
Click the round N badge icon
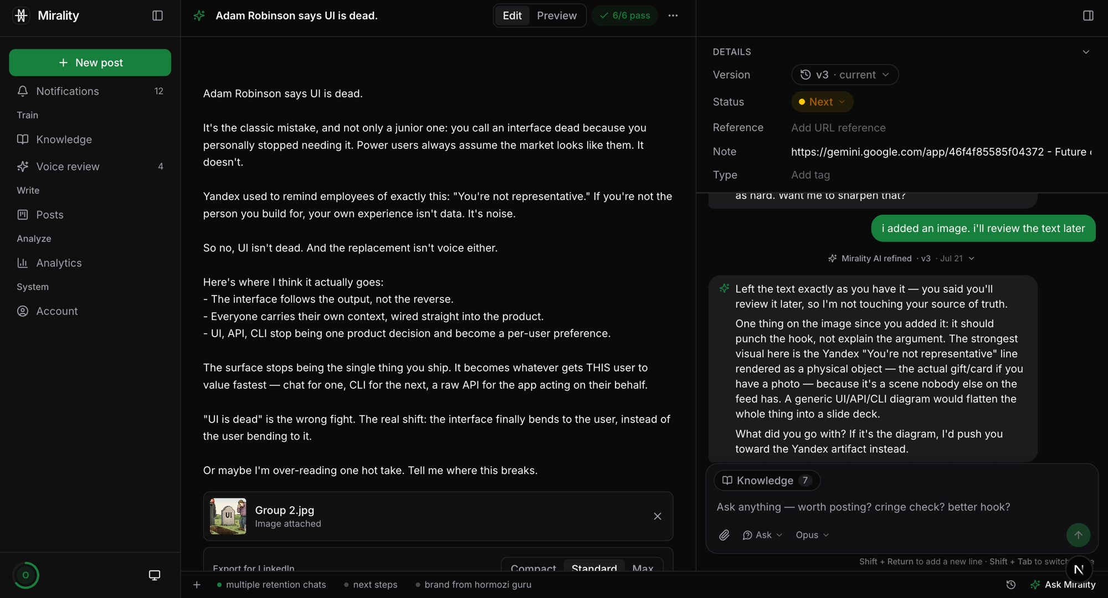point(1079,569)
